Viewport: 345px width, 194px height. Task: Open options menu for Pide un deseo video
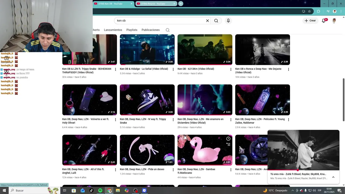click(173, 170)
